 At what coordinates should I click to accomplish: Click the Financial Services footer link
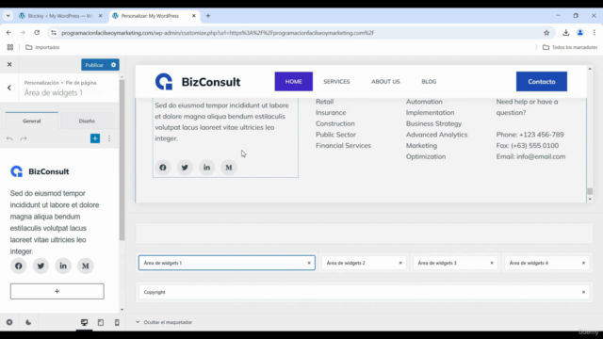click(343, 145)
